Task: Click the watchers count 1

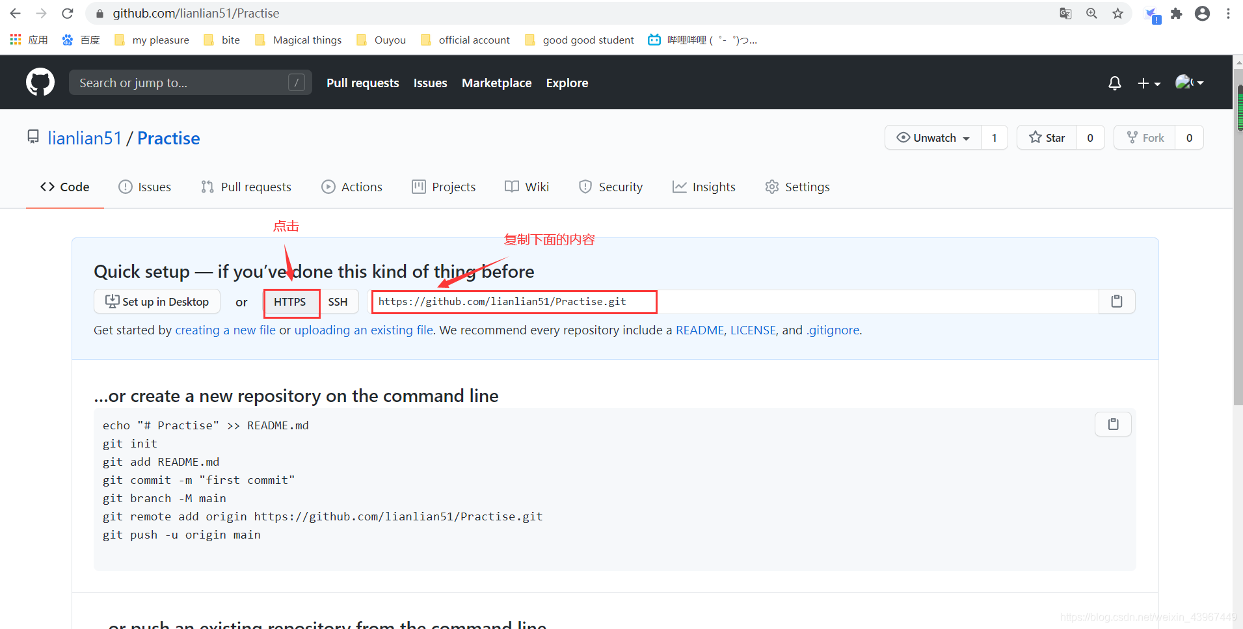Action: (994, 138)
